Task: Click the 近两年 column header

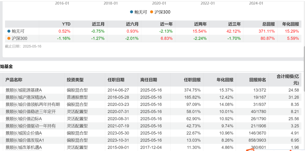Action: click(x=200, y=24)
